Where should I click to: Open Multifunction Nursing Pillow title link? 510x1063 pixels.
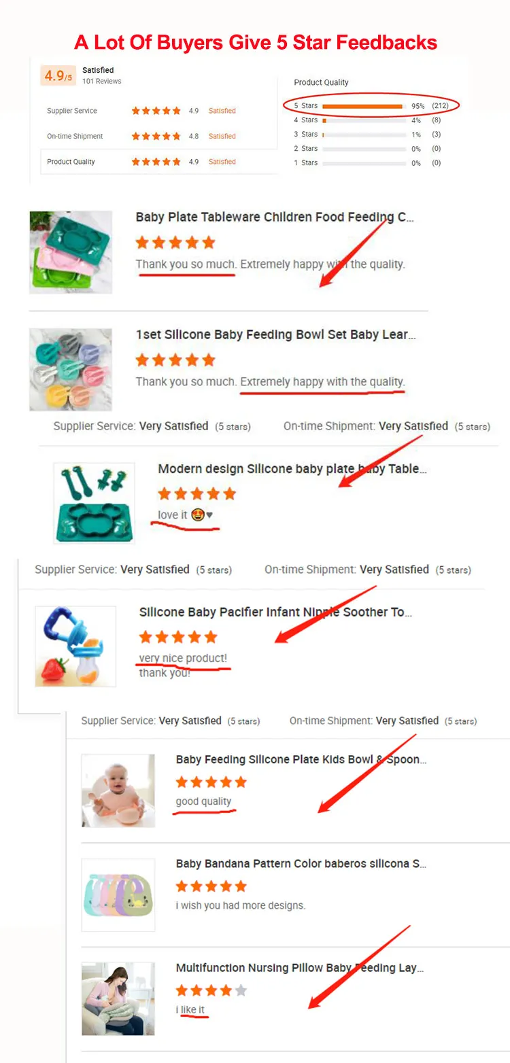click(x=301, y=968)
